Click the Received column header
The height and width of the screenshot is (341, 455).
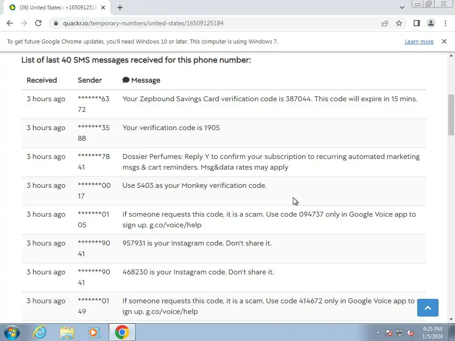pyautogui.click(x=42, y=80)
